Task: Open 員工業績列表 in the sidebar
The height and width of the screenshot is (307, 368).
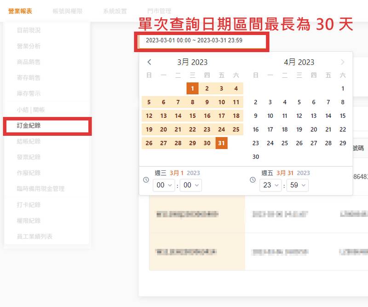Action: click(x=34, y=237)
